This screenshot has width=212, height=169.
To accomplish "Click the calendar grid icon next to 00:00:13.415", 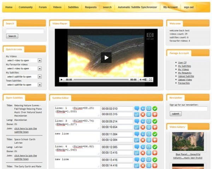I will [x=137, y=152].
